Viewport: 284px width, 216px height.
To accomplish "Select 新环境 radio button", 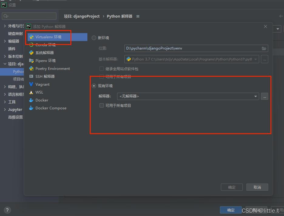I will [94, 38].
